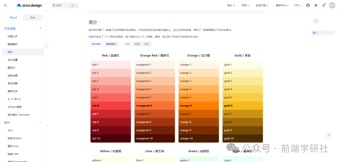The image size is (339, 162).
Task: Copy the orangered-3 swatch
Action: click(x=154, y=81)
